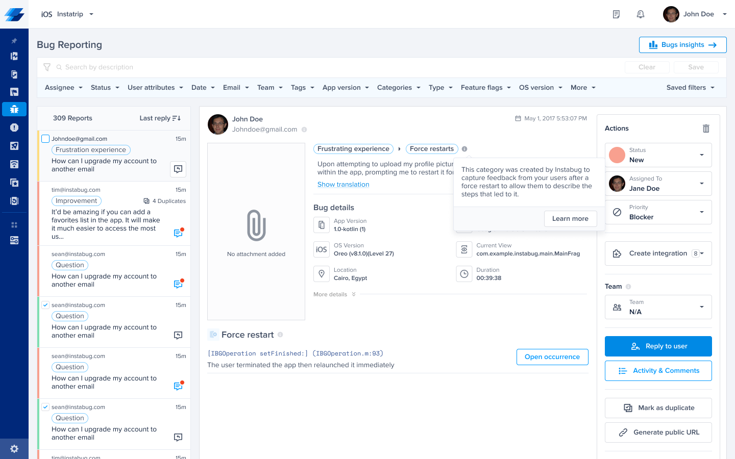Click the Frustrating experience category tag
Screen dimensions: 735x459
tap(353, 149)
